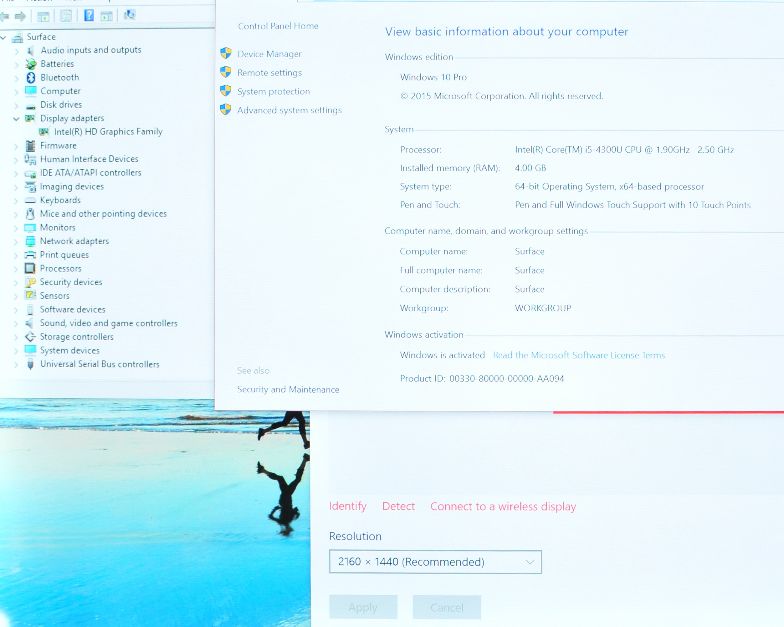Open Read the Microsoft Software License Terms
This screenshot has width=784, height=627.
tap(579, 355)
